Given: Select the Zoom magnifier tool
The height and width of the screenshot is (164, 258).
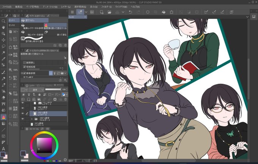Looking at the screenshot, I should [x=3, y=21].
